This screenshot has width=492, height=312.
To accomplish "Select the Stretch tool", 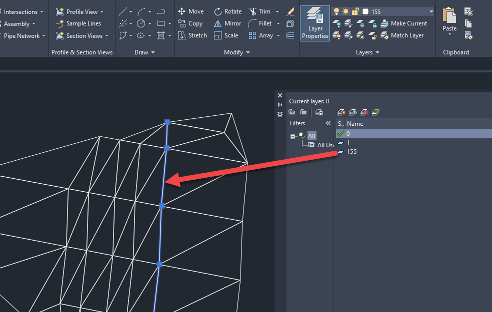I will pos(192,35).
